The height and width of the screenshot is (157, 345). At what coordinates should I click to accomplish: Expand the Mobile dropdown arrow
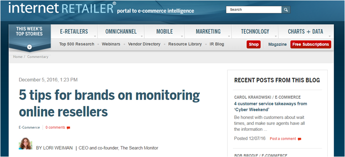pos(182,36)
